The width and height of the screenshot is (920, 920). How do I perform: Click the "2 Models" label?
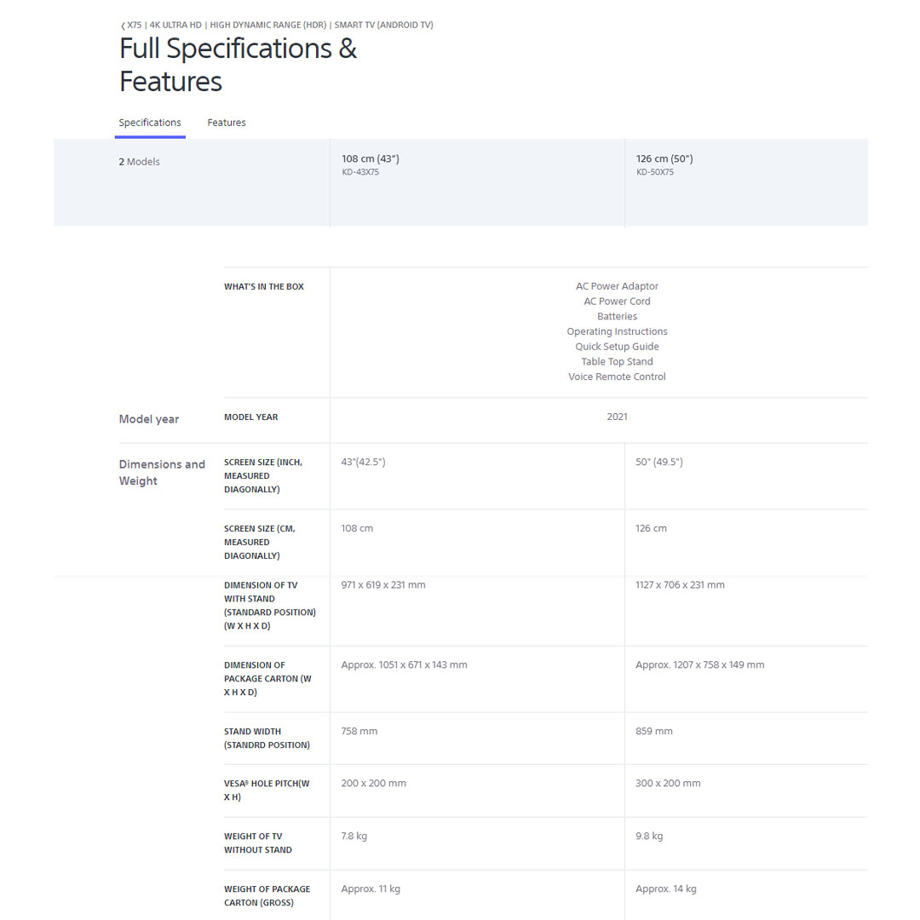tap(139, 162)
